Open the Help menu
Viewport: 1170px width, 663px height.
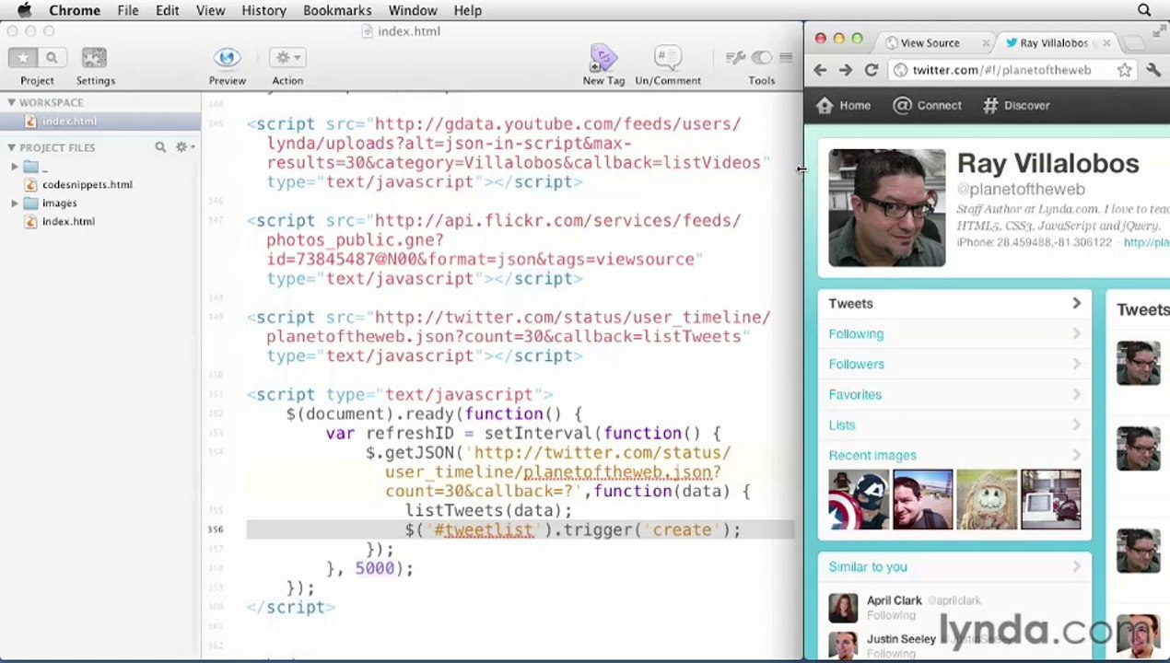tap(467, 10)
